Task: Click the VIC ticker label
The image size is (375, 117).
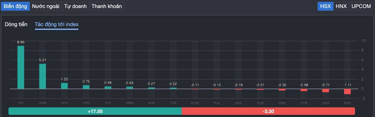Action: (x=21, y=103)
